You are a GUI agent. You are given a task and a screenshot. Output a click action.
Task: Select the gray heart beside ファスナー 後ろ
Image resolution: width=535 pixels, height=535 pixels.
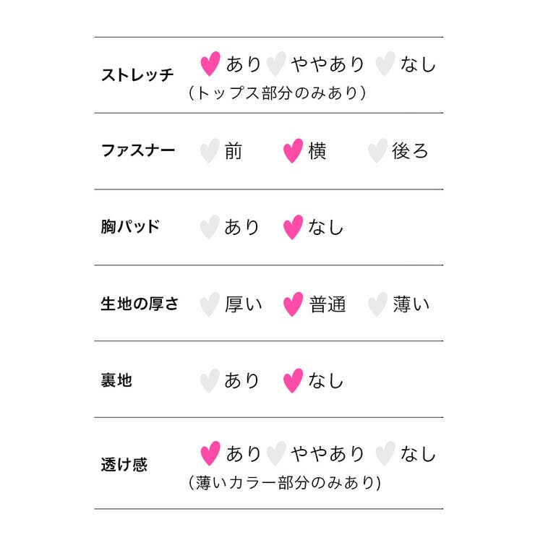377,150
